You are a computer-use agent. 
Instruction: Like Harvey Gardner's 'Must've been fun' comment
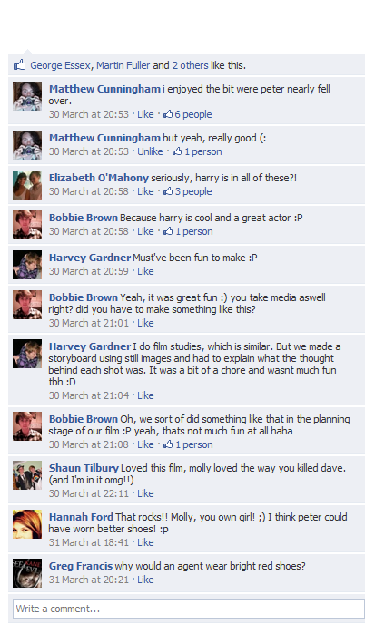145,271
